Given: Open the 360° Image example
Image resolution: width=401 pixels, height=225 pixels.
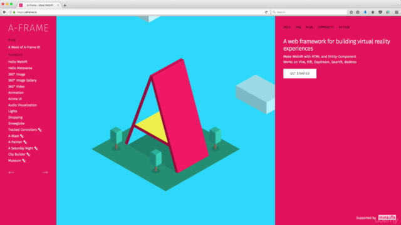Looking at the screenshot, I should pos(17,74).
